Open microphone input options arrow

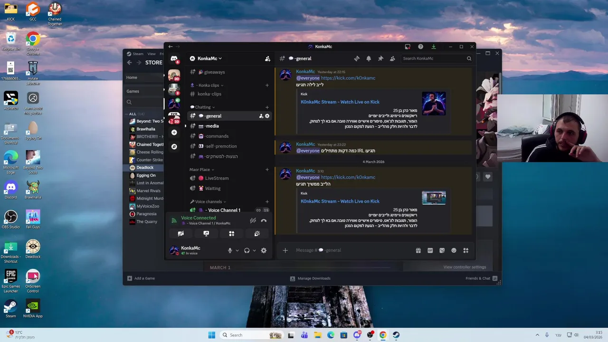coord(237,250)
